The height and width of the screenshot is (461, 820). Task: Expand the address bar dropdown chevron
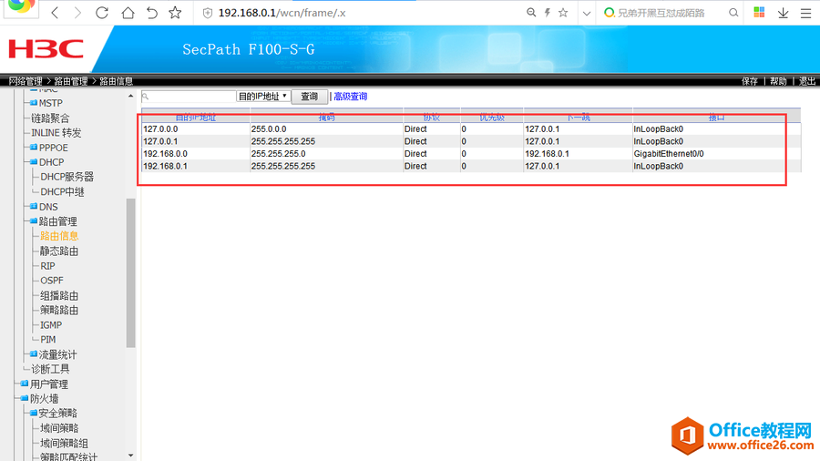(587, 14)
